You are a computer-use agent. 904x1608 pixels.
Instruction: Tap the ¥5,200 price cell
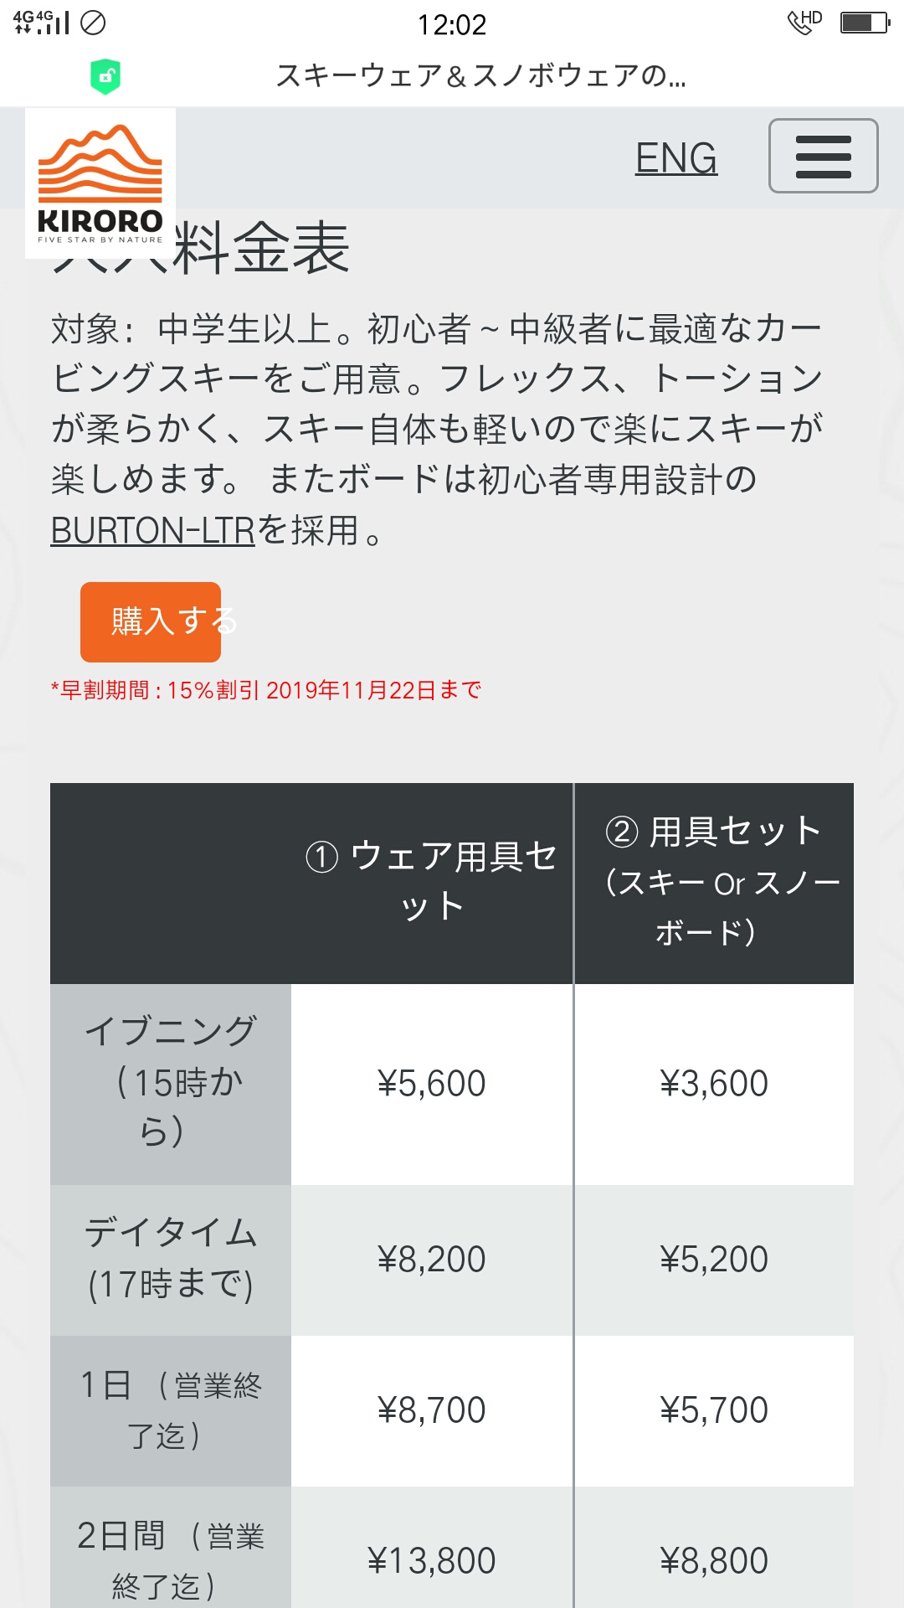click(x=713, y=1259)
